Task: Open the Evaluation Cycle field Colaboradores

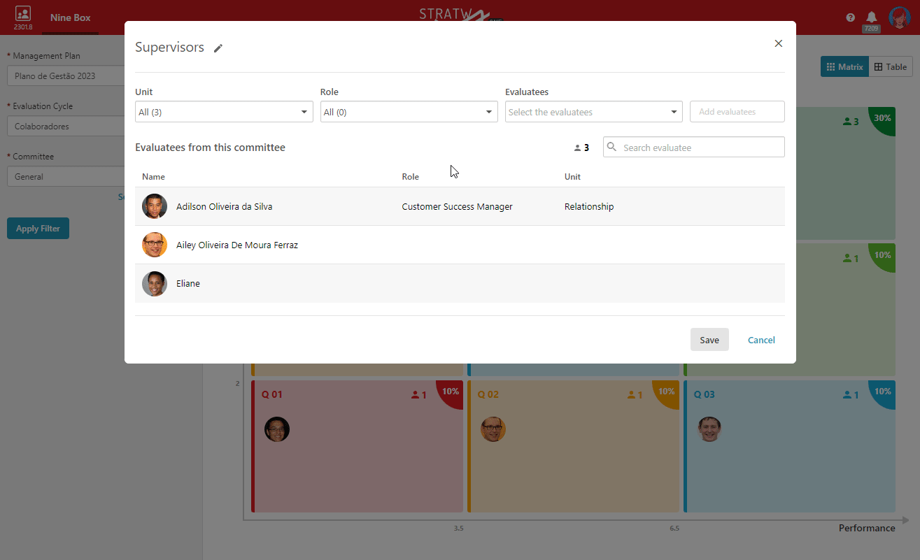Action: (66, 127)
